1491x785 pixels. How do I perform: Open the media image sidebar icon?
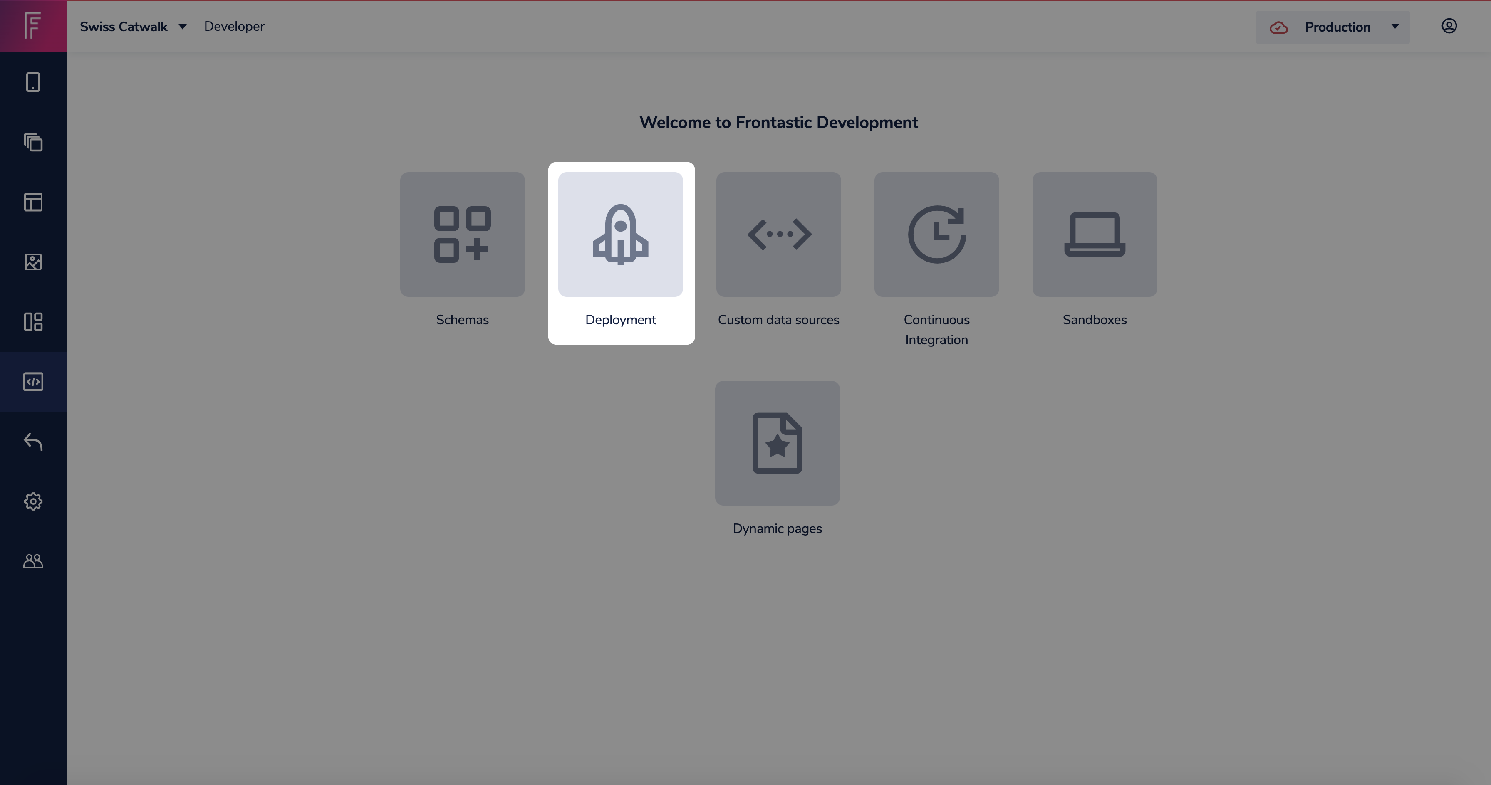pos(33,262)
